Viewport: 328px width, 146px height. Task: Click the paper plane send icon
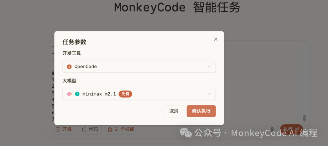point(297,129)
